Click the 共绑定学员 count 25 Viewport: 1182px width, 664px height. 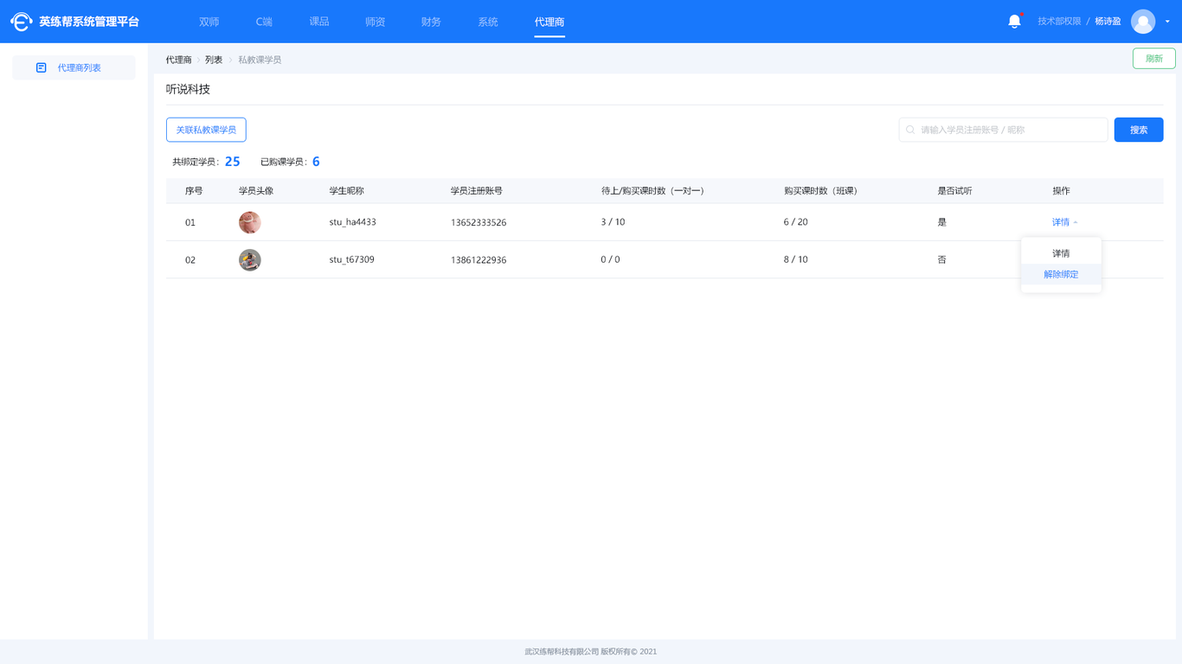coord(232,162)
